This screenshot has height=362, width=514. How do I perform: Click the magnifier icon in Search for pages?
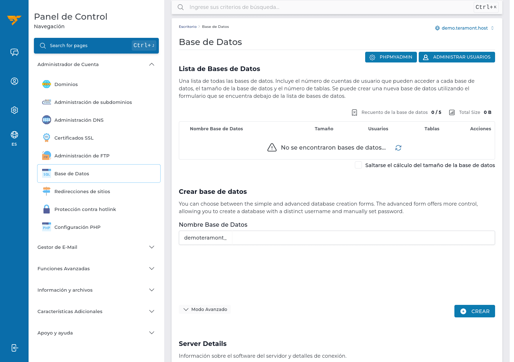click(x=43, y=46)
